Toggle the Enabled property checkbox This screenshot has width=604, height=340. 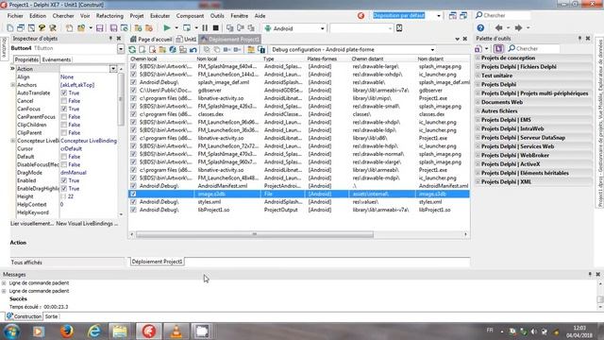click(64, 180)
